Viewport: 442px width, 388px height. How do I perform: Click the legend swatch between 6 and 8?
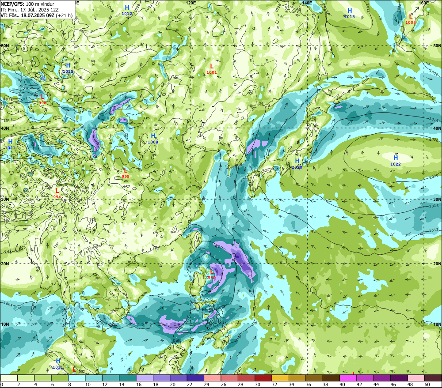60,378
